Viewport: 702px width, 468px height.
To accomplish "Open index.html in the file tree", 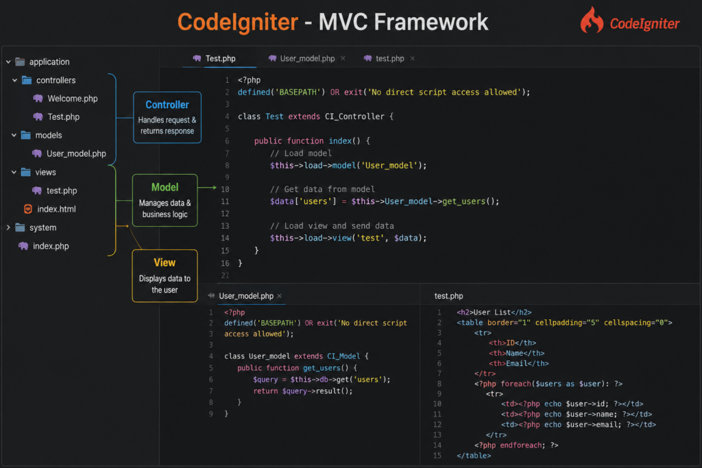I will click(56, 209).
